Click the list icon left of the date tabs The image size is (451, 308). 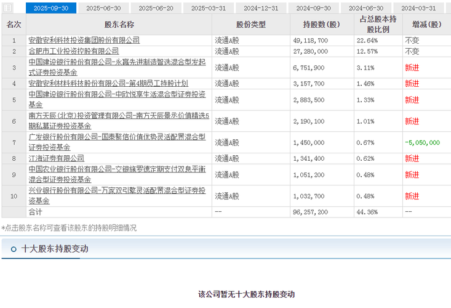[x=8, y=8]
